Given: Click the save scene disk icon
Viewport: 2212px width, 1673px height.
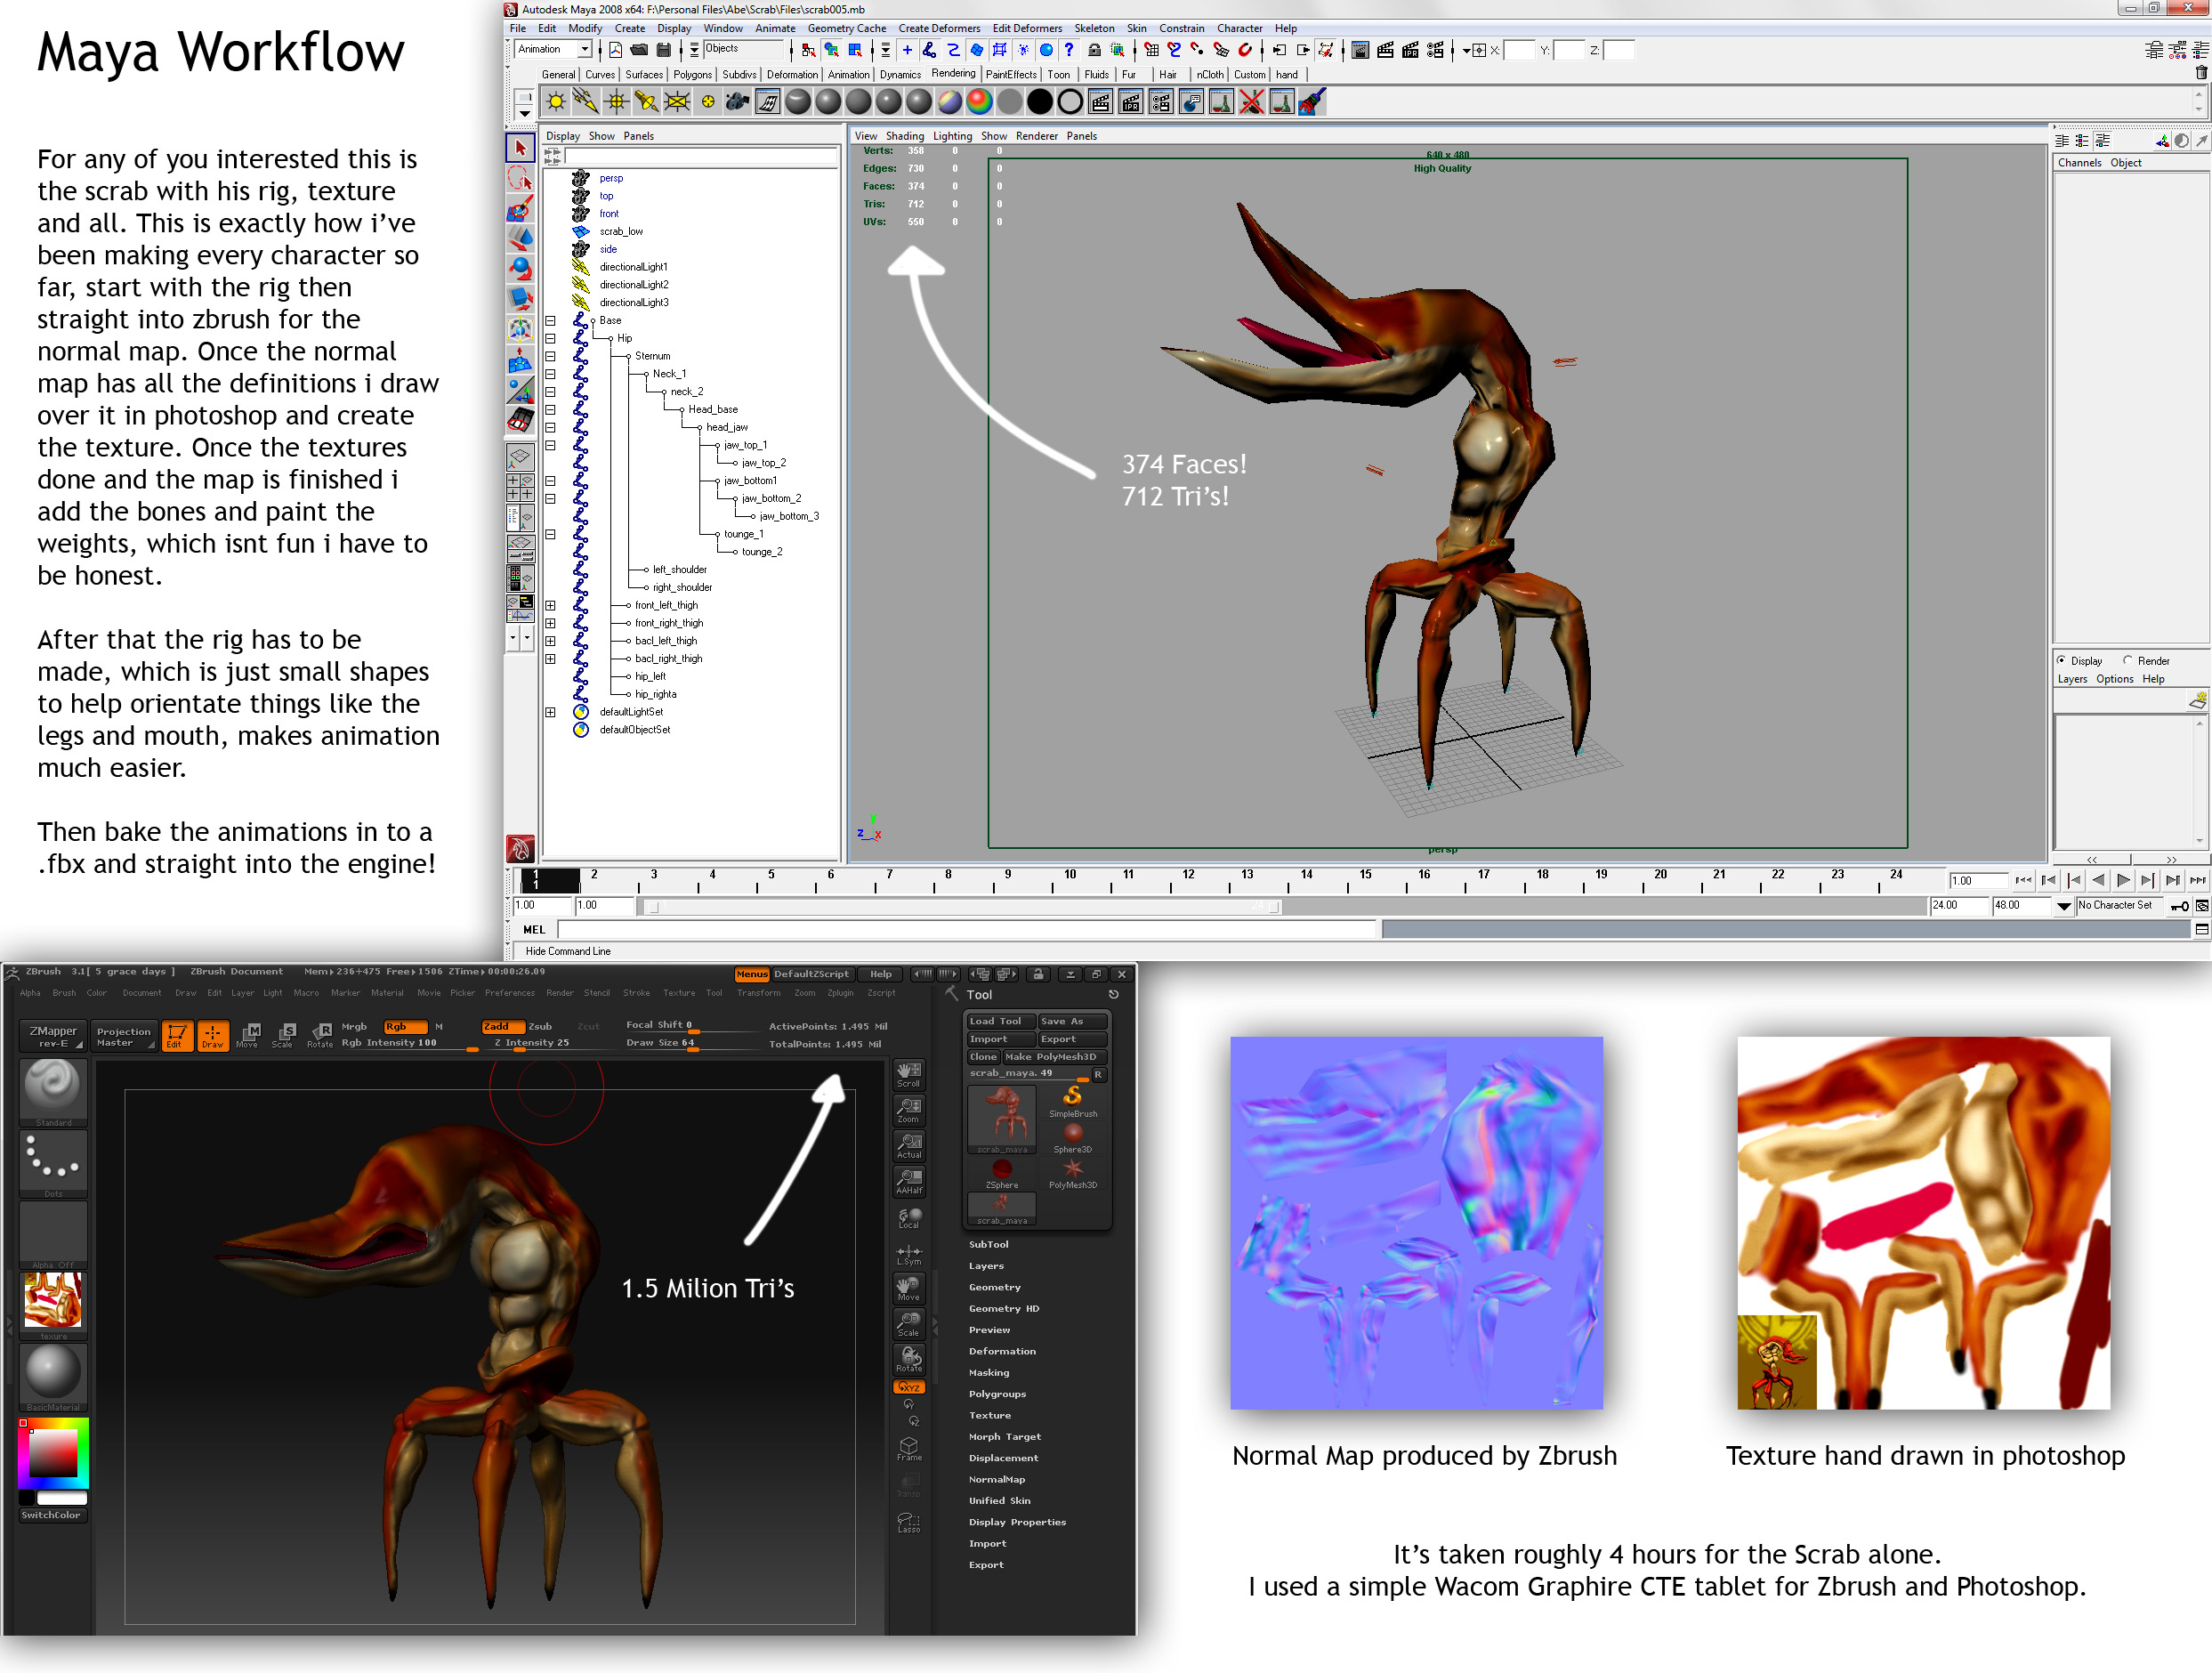Looking at the screenshot, I should 663,50.
